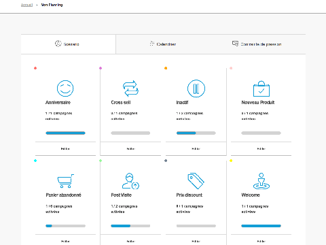Image resolution: width=326 pixels, height=245 pixels.
Task: Click the Anniversaire smiley face icon
Action: (x=65, y=88)
